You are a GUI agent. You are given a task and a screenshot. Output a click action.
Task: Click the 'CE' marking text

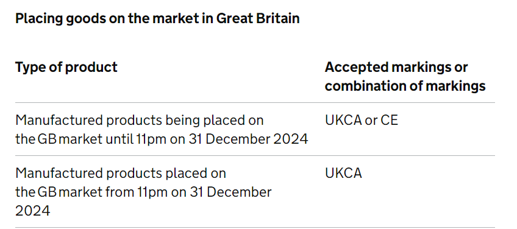pos(390,120)
